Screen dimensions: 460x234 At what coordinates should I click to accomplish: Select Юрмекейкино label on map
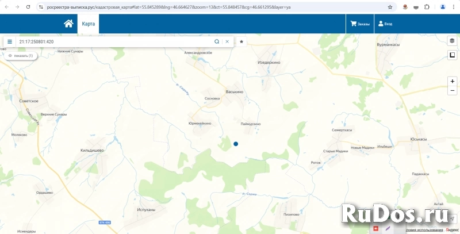pos(200,124)
